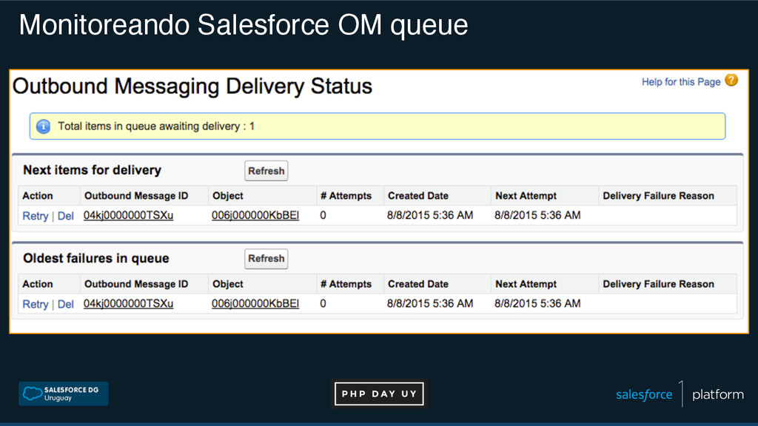Click the Next Attempt value in Oldest failures row
The image size is (758, 426).
[x=537, y=304]
